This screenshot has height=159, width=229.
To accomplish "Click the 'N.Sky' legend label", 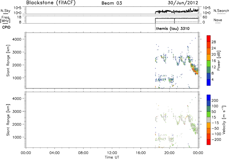I will pyautogui.click(x=5, y=11).
